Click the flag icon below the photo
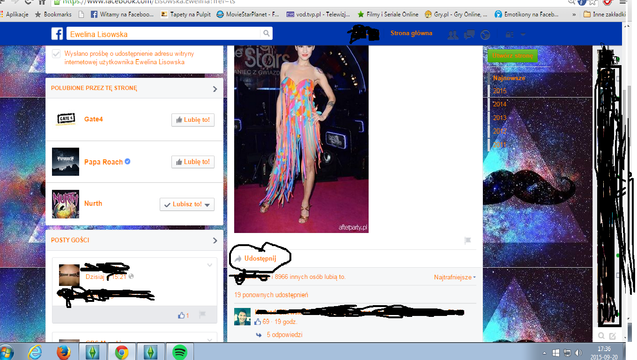This screenshot has height=360, width=637. 467,240
